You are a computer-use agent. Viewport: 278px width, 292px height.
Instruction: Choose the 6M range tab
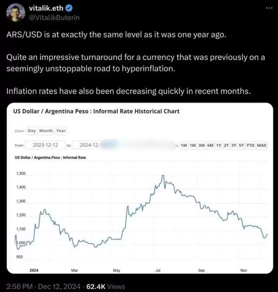pos(210,145)
